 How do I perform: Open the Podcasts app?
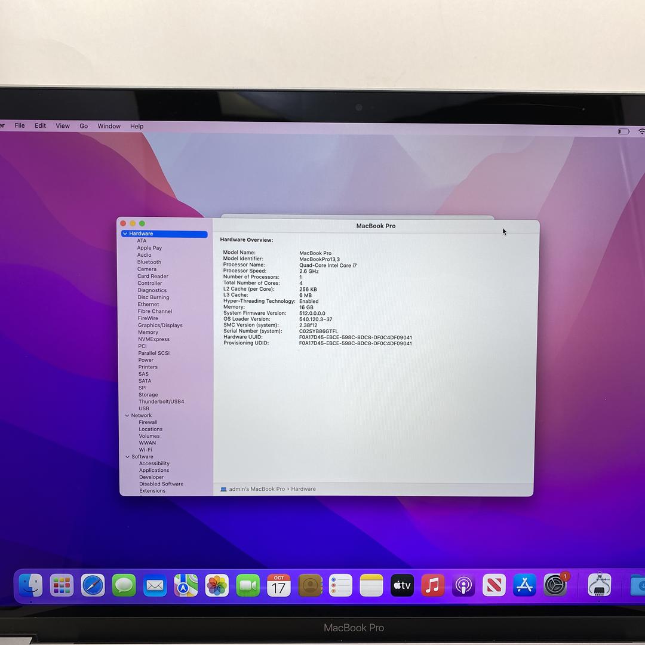(463, 585)
